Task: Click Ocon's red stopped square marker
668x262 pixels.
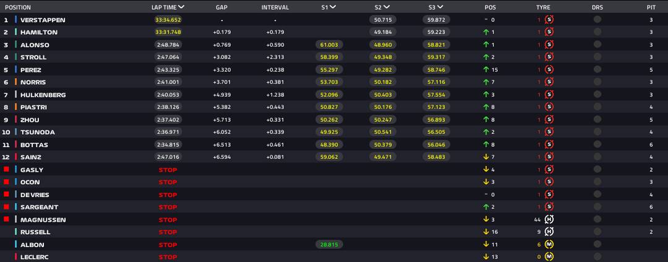Action: [x=6, y=182]
